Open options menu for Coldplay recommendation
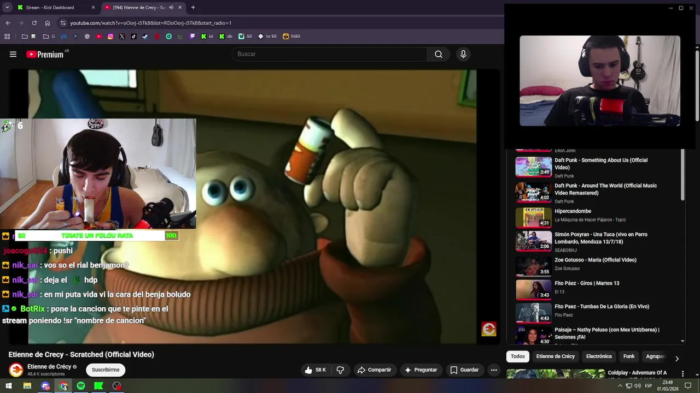700x393 pixels. [x=682, y=373]
